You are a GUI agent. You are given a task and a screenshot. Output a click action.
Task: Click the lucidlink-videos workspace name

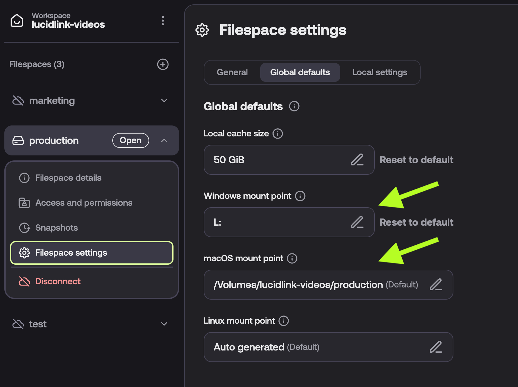68,25
